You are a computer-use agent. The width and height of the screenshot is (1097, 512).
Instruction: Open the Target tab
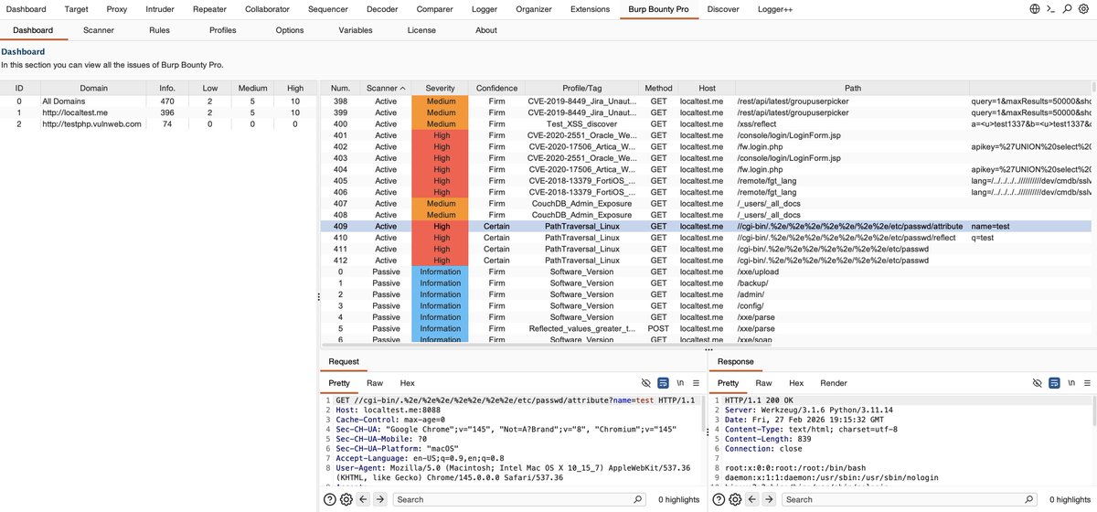click(77, 9)
